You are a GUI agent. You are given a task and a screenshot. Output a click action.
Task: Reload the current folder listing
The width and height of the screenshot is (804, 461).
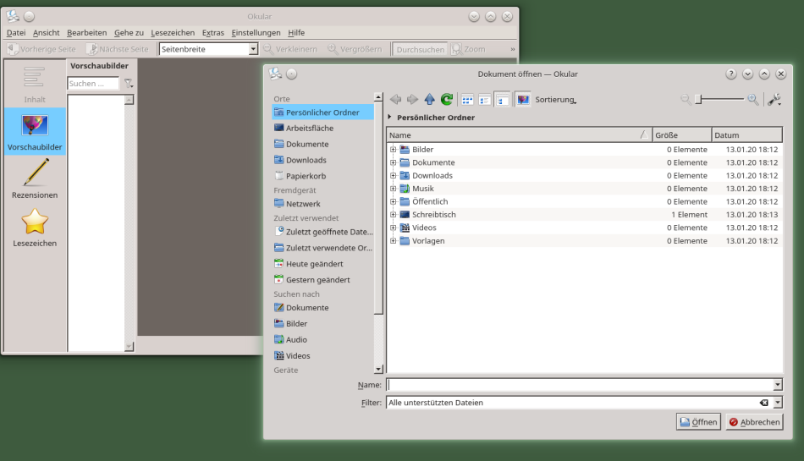(447, 100)
